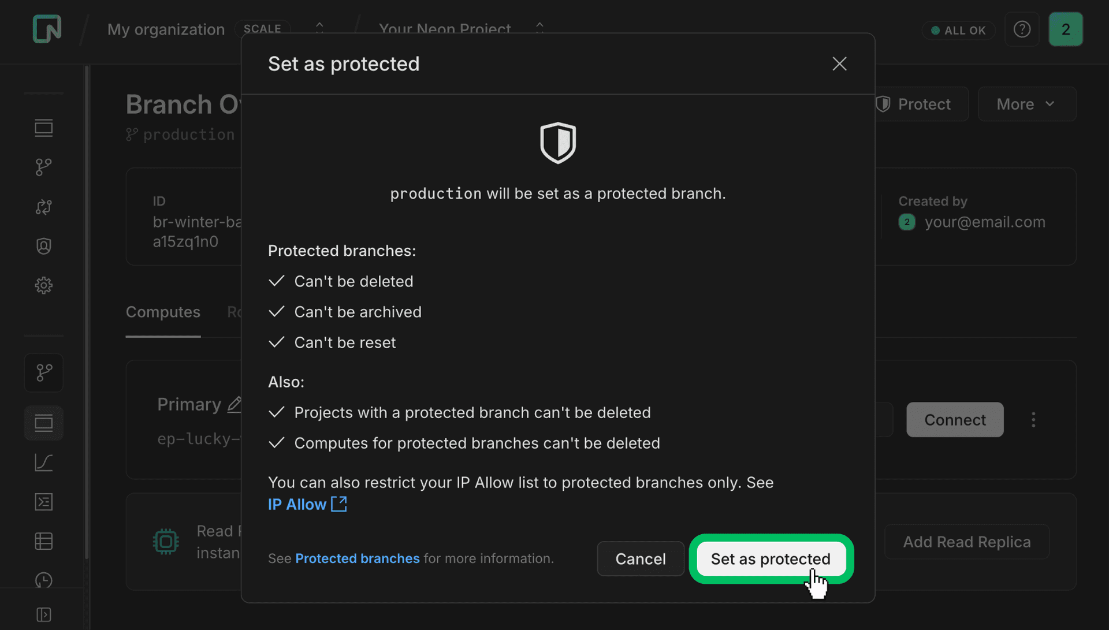Expand the My organization selector chevron
The image size is (1109, 630).
pos(319,27)
